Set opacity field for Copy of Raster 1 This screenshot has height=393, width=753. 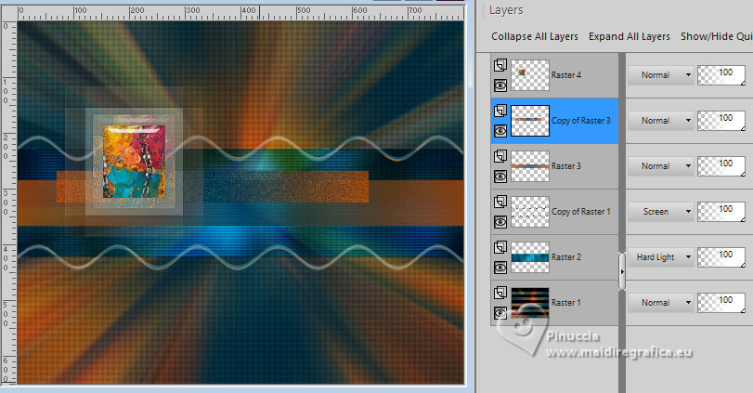[721, 212]
